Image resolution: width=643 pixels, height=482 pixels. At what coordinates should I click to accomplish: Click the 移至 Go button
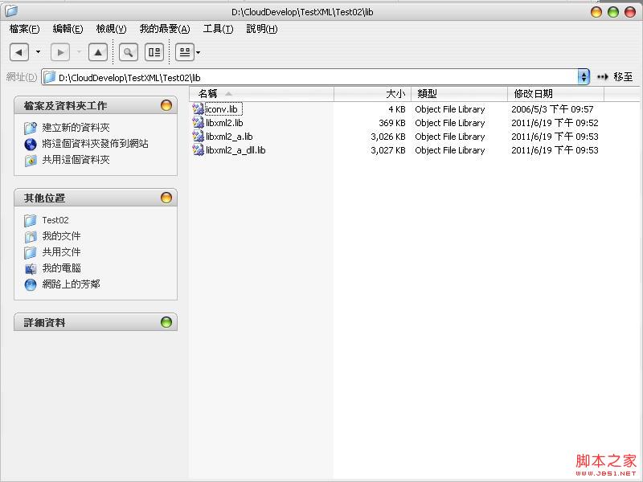click(x=616, y=77)
